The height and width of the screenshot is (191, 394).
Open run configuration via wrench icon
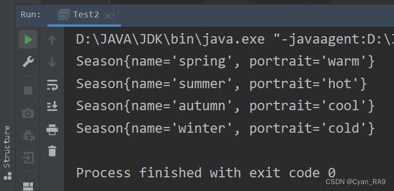tap(28, 61)
